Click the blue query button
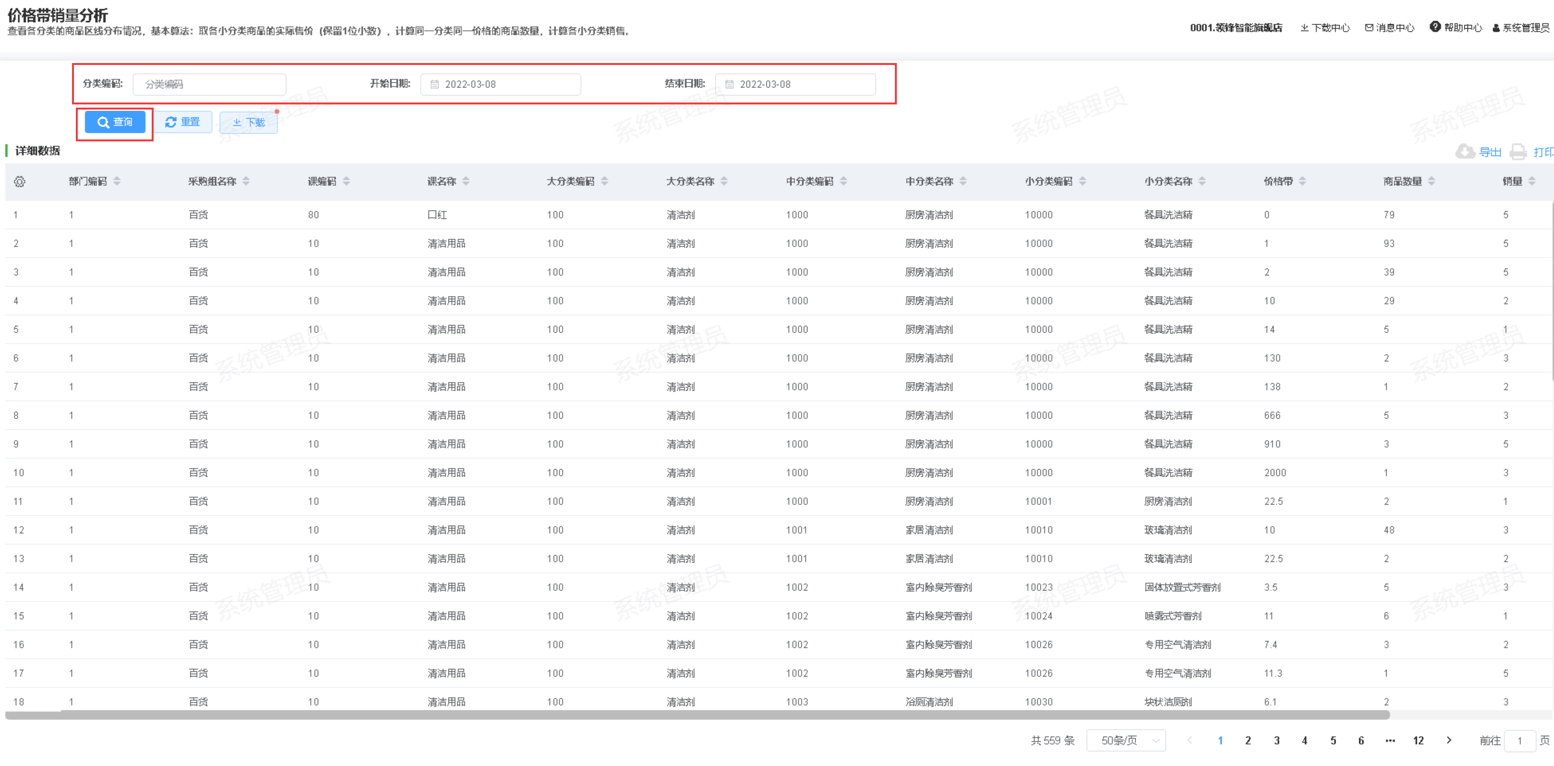The image size is (1554, 766). pyautogui.click(x=115, y=122)
